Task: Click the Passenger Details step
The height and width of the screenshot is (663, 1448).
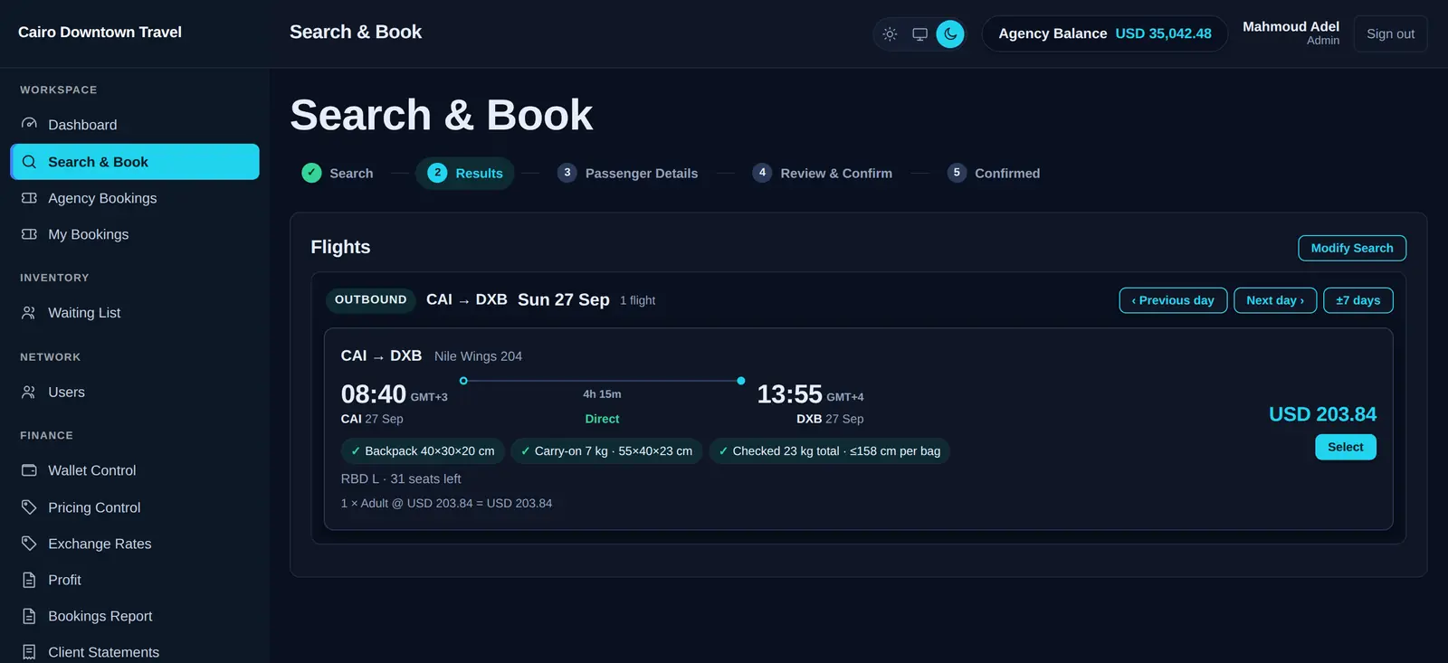Action: (628, 173)
